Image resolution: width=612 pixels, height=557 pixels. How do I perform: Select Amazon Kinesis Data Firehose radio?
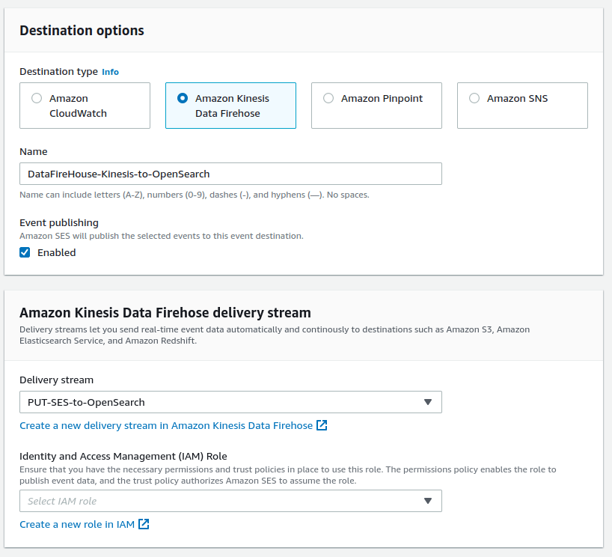pos(183,98)
